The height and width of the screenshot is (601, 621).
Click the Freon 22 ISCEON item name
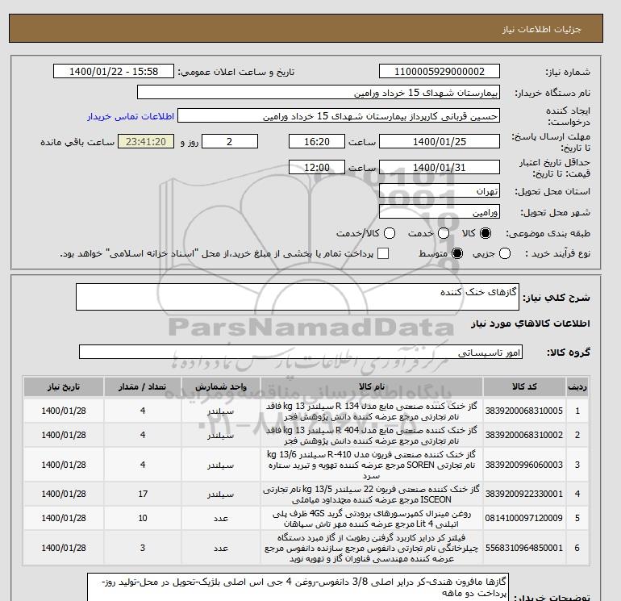pos(372,494)
